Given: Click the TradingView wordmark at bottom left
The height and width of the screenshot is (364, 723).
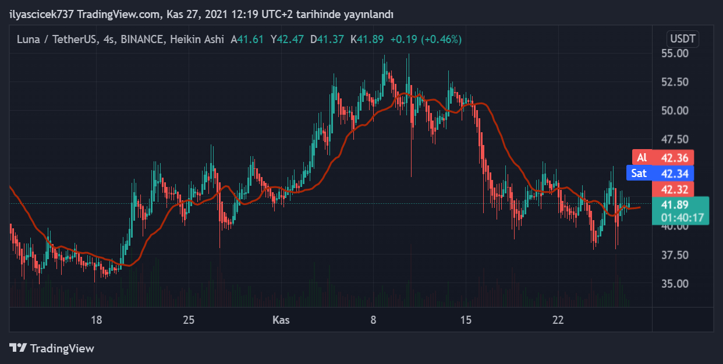Looking at the screenshot, I should coord(62,348).
